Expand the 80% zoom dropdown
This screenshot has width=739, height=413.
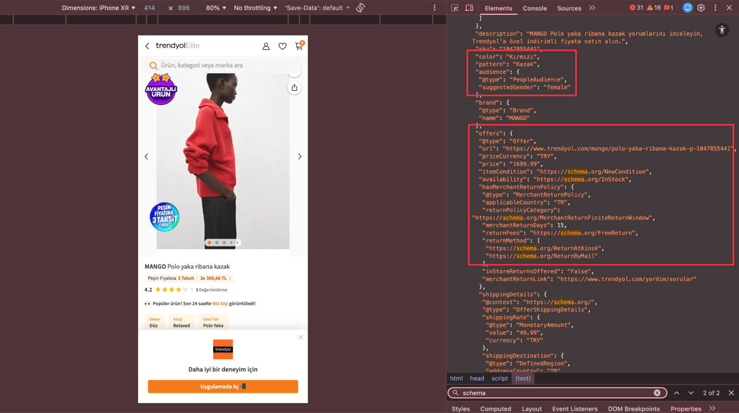tap(216, 8)
